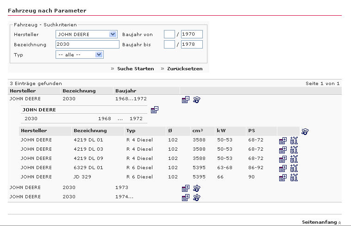This screenshot has width=351, height=226.
Task: Click the Zurücksetzen link
Action: coord(184,68)
